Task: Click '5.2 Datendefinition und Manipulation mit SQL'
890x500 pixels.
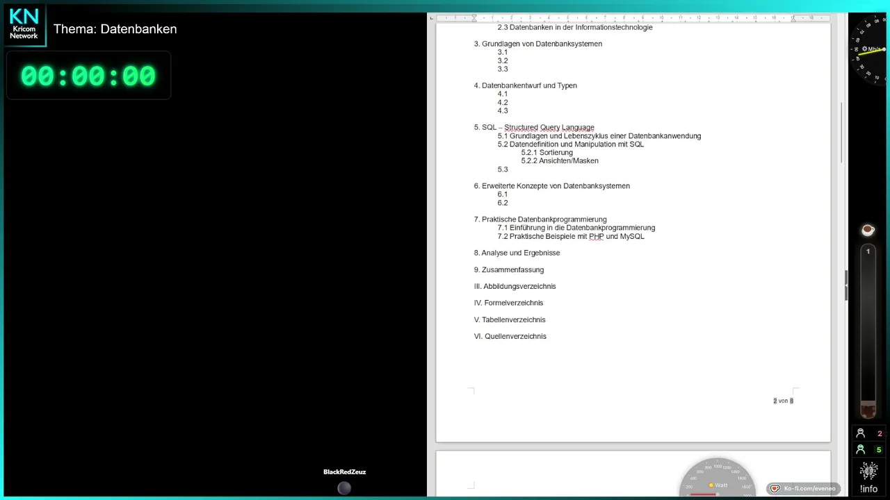Action: pos(571,144)
